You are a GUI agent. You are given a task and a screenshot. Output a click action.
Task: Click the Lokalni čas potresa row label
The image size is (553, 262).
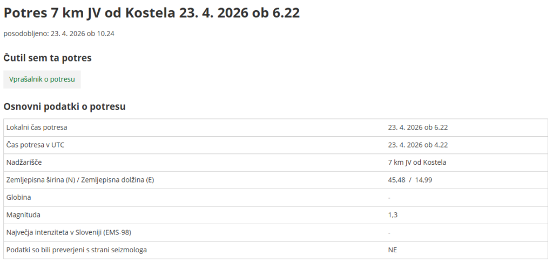[x=37, y=127]
